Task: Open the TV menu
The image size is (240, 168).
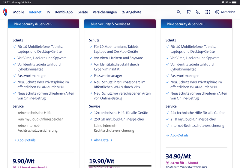Action: coord(48,12)
